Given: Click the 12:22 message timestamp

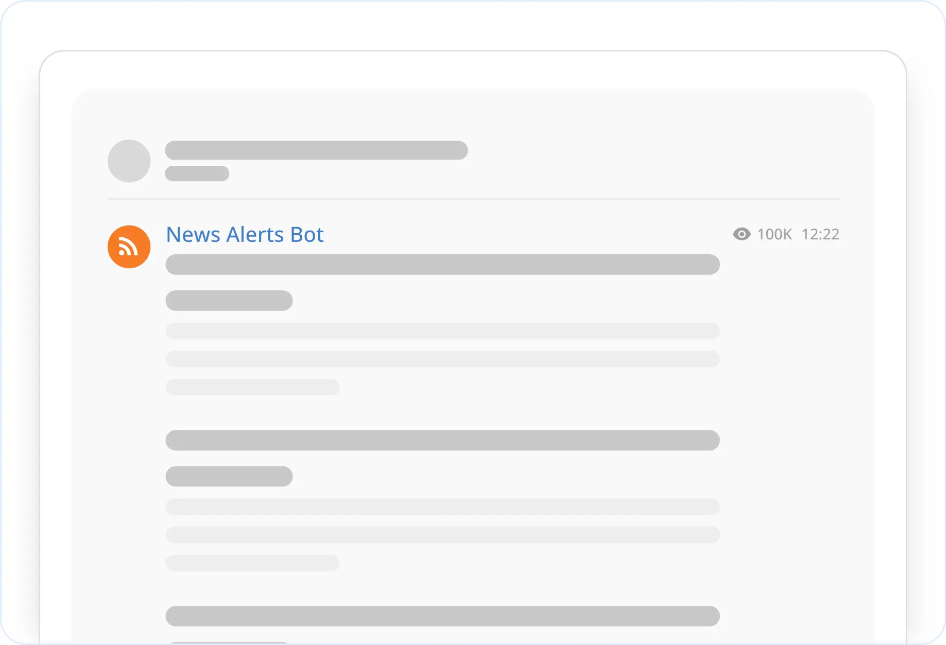Looking at the screenshot, I should [820, 235].
